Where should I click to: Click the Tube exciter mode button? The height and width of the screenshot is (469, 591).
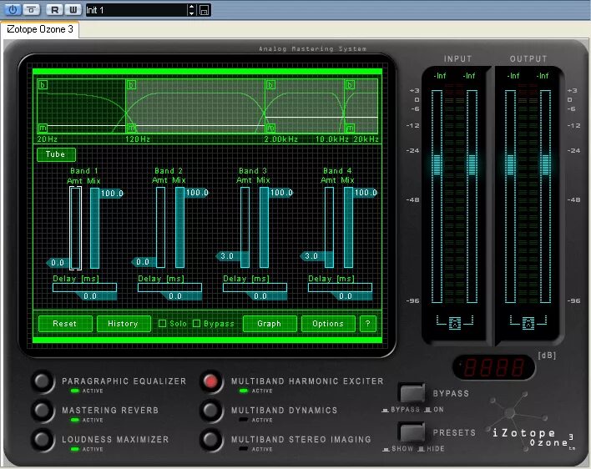[56, 154]
